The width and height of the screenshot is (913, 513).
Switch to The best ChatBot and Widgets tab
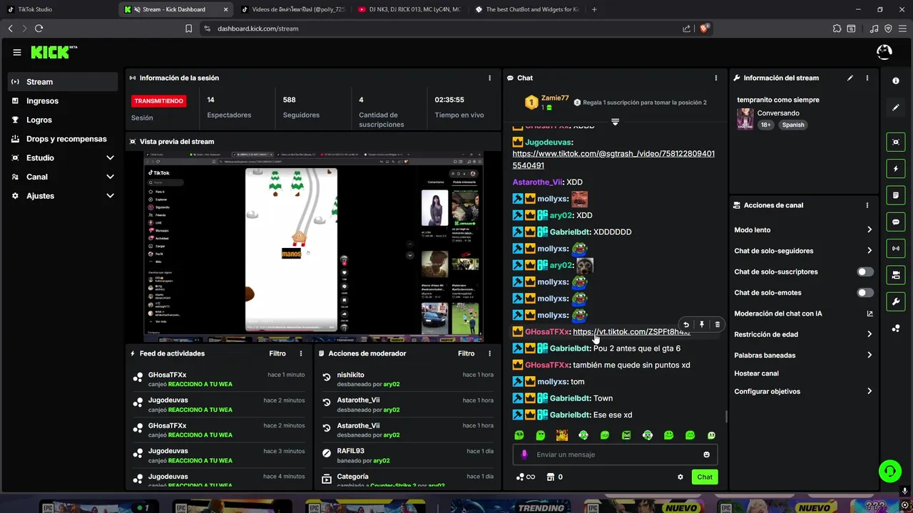coord(526,9)
